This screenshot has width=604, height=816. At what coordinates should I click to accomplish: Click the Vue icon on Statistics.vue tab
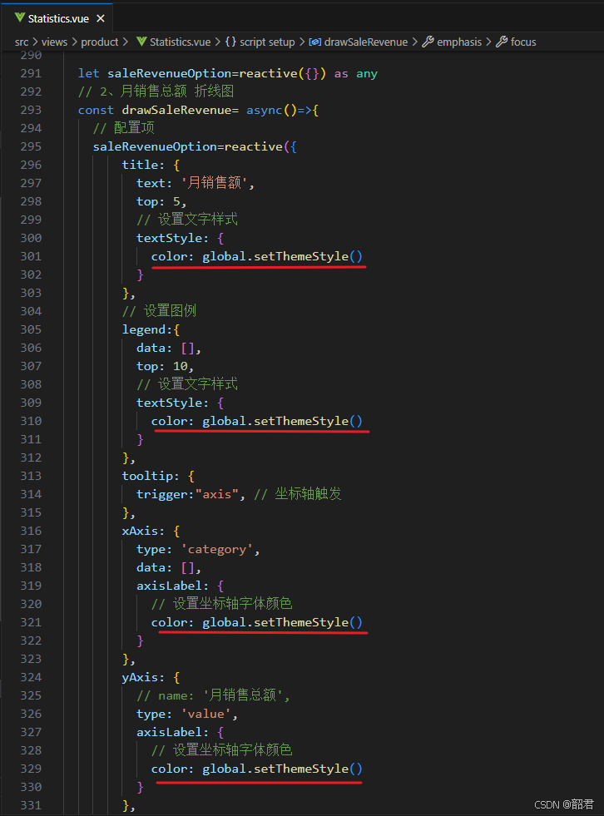[20, 18]
